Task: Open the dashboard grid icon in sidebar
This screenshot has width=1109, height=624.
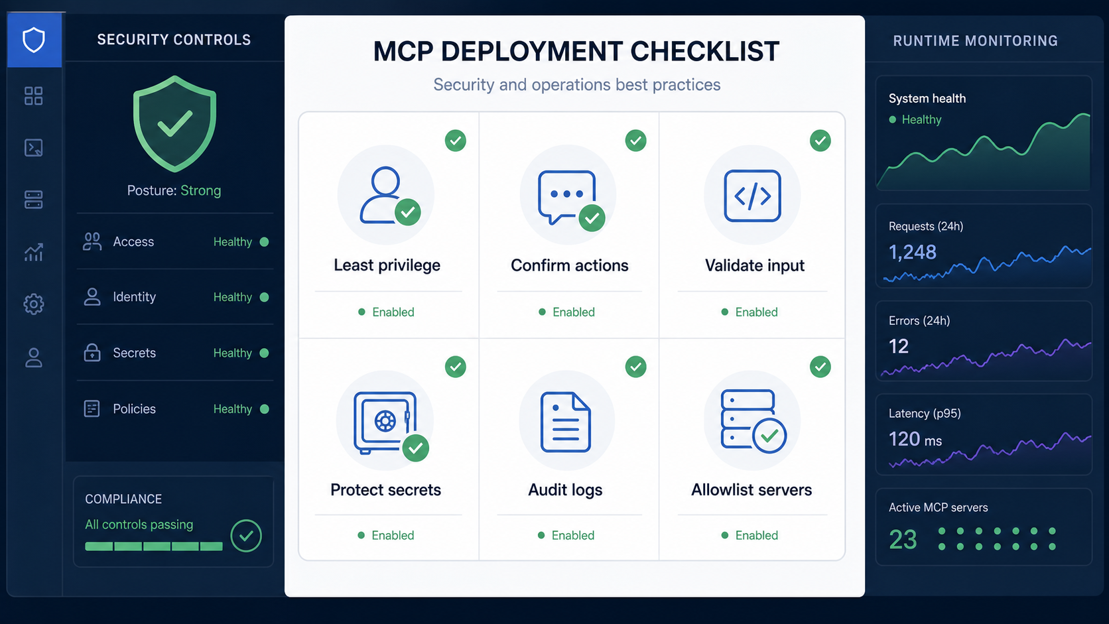Action: pyautogui.click(x=34, y=96)
